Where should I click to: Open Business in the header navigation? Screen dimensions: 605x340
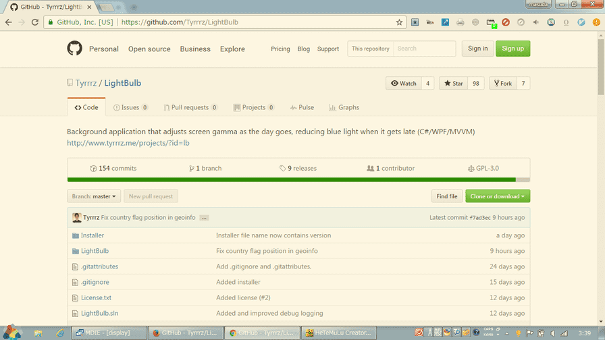point(195,49)
